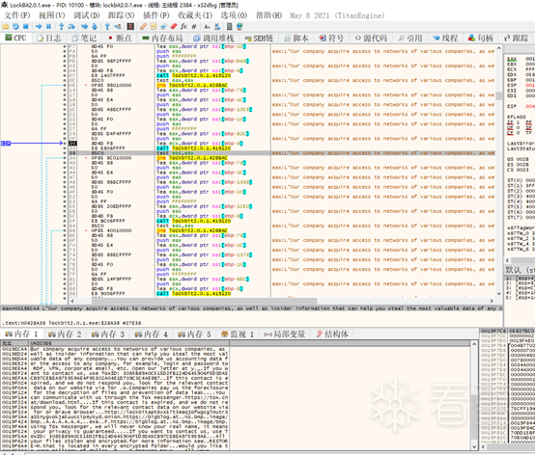Stop debugging with the blue square icon
Screen dimensions: 535x455
coord(25,26)
